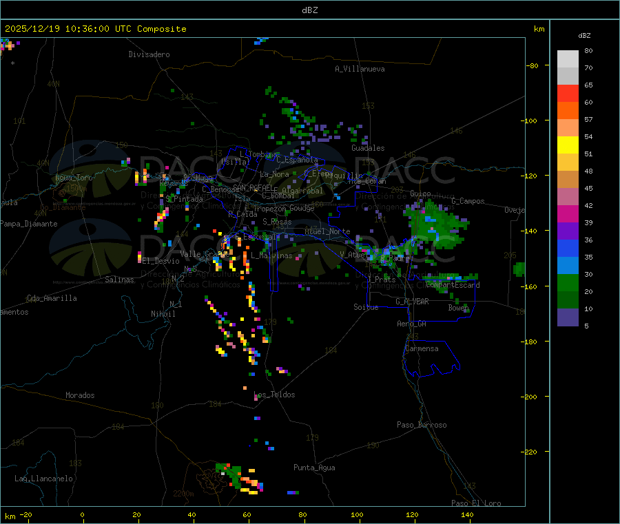The image size is (620, 524).
Task: Click the Salinas map label
Action: 119,280
